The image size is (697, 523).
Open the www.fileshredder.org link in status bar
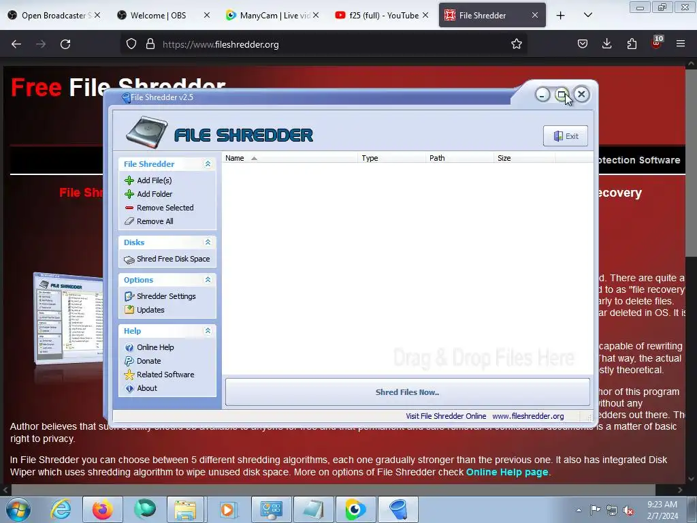pos(528,416)
